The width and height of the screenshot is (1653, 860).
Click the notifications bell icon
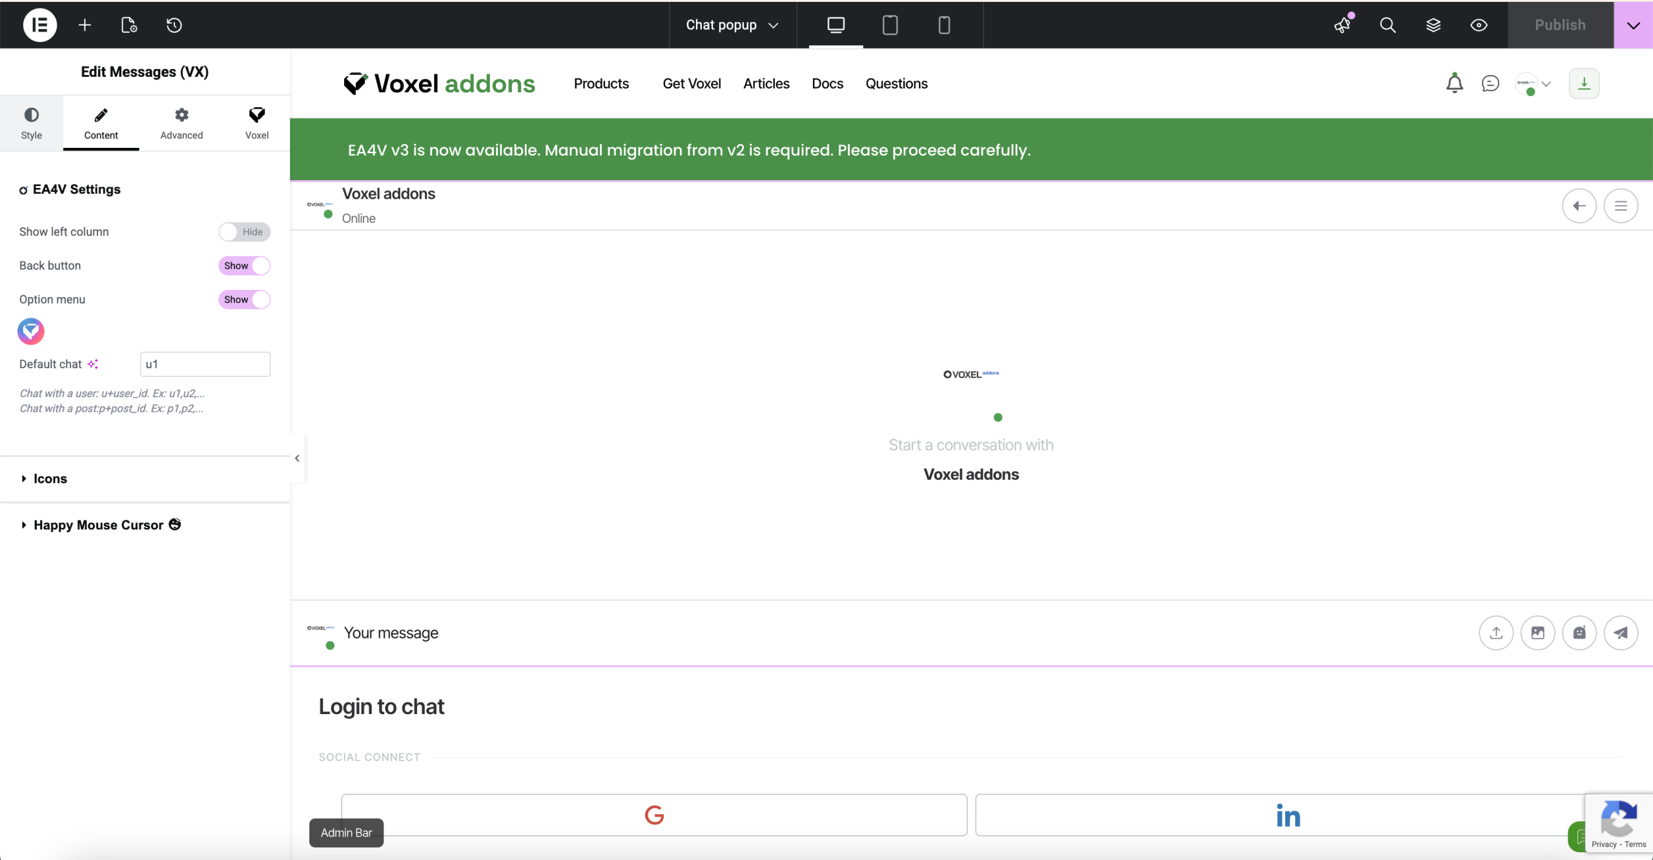click(1454, 83)
